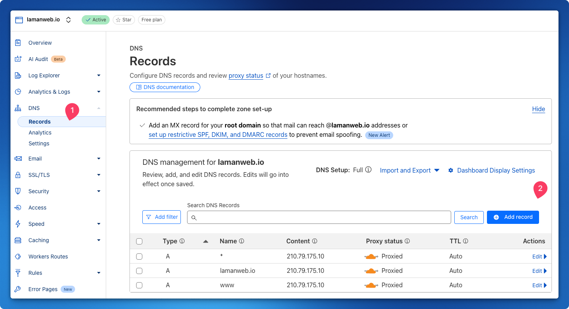569x309 pixels.
Task: Check the box for the * A record
Action: pos(139,257)
